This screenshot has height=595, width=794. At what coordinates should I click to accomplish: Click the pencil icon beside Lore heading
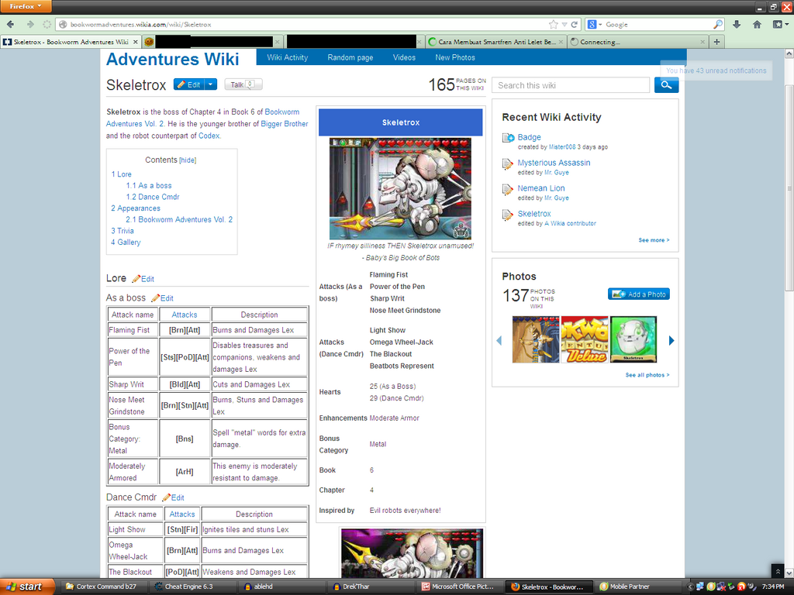(136, 279)
